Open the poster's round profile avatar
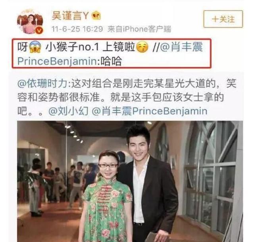This screenshot has height=242, width=254. pyautogui.click(x=30, y=21)
